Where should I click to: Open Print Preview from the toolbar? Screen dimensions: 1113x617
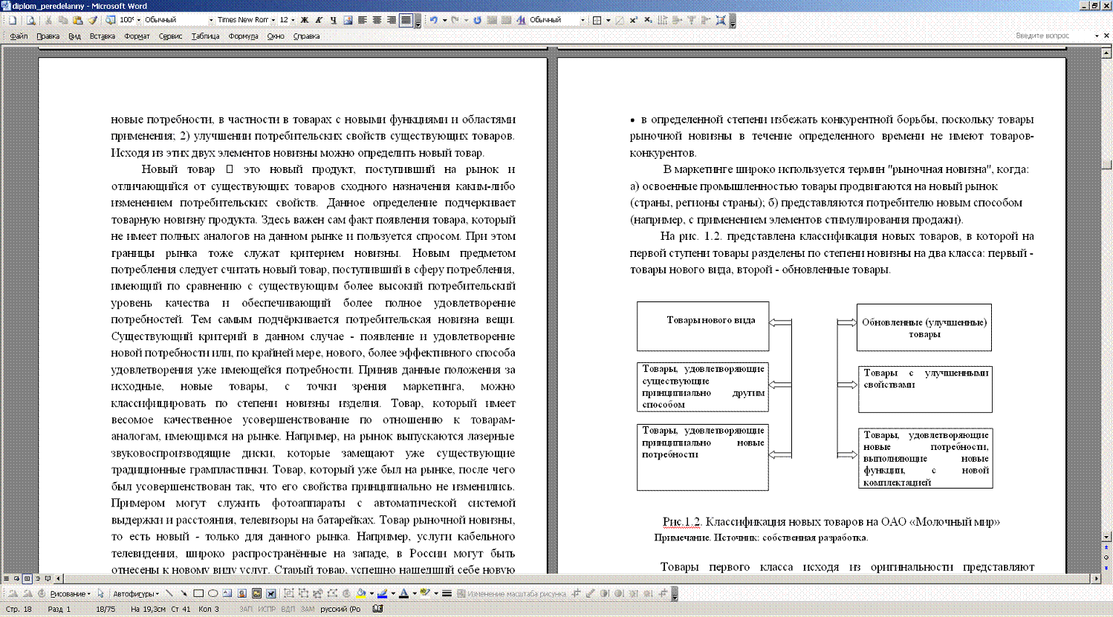point(31,20)
